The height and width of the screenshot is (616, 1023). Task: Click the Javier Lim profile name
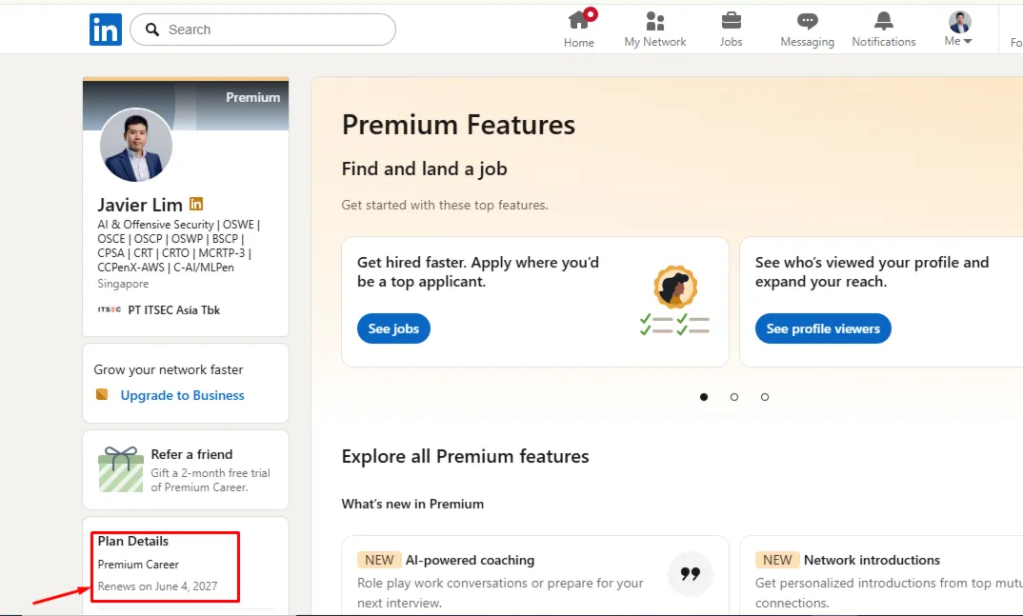click(x=140, y=205)
